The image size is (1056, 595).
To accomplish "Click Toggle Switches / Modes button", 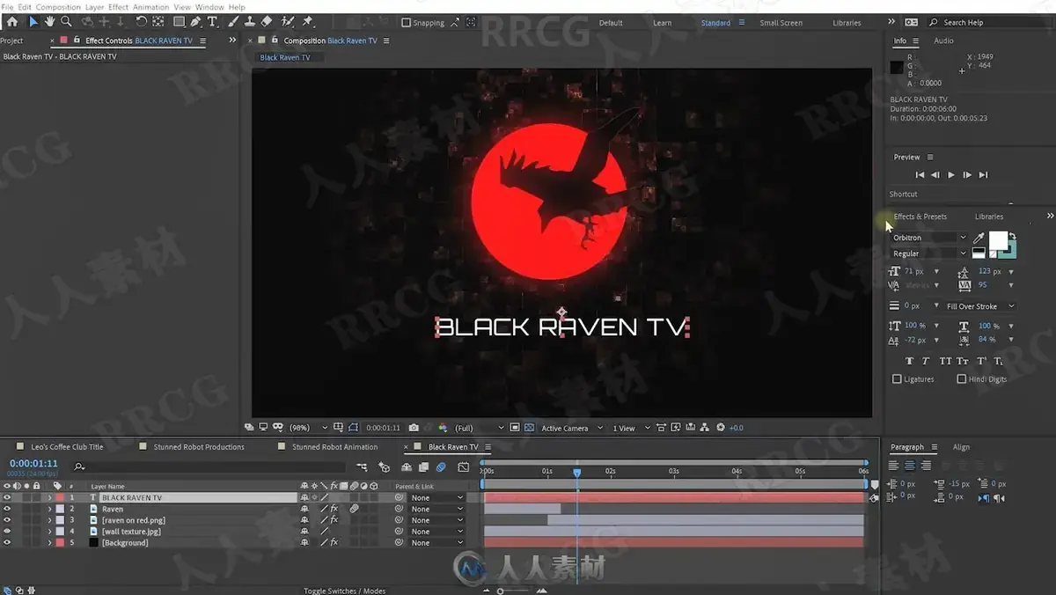I will coord(344,591).
